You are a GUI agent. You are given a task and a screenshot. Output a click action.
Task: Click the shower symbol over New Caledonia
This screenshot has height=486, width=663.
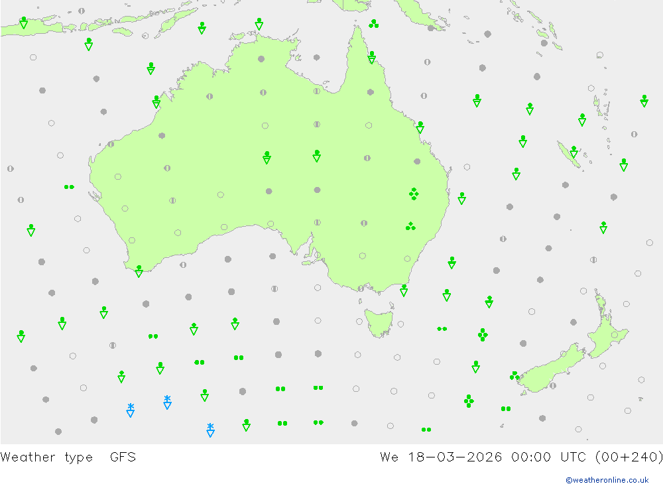click(x=573, y=152)
